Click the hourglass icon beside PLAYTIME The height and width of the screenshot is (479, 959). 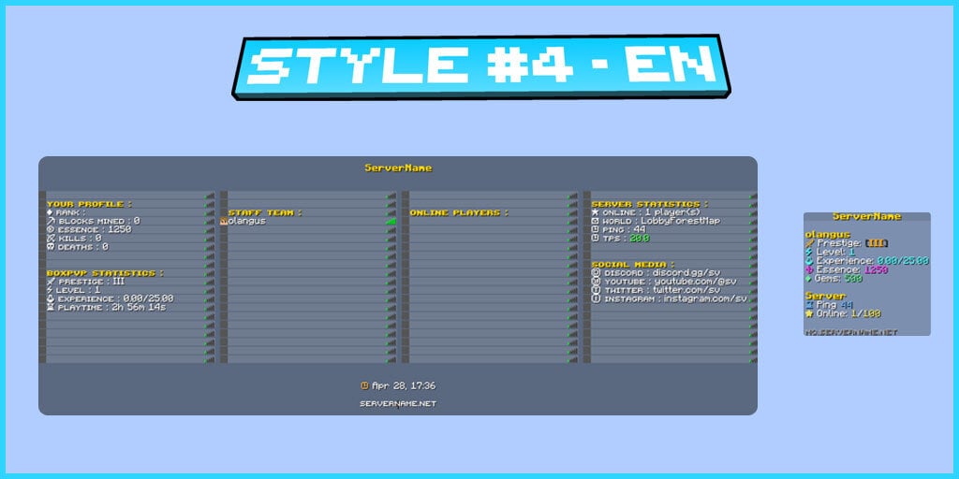51,307
